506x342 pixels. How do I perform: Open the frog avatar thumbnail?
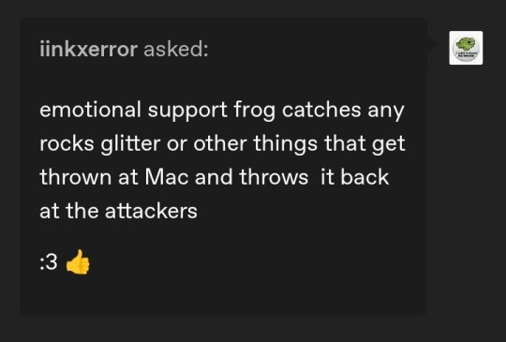coord(466,48)
